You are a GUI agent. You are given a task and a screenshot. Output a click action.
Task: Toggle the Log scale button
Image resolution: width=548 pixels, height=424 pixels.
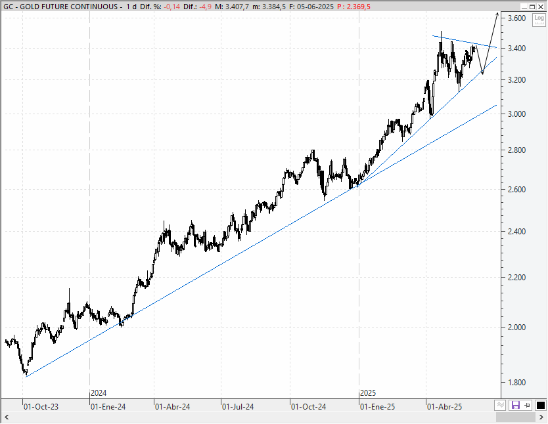pos(539,20)
